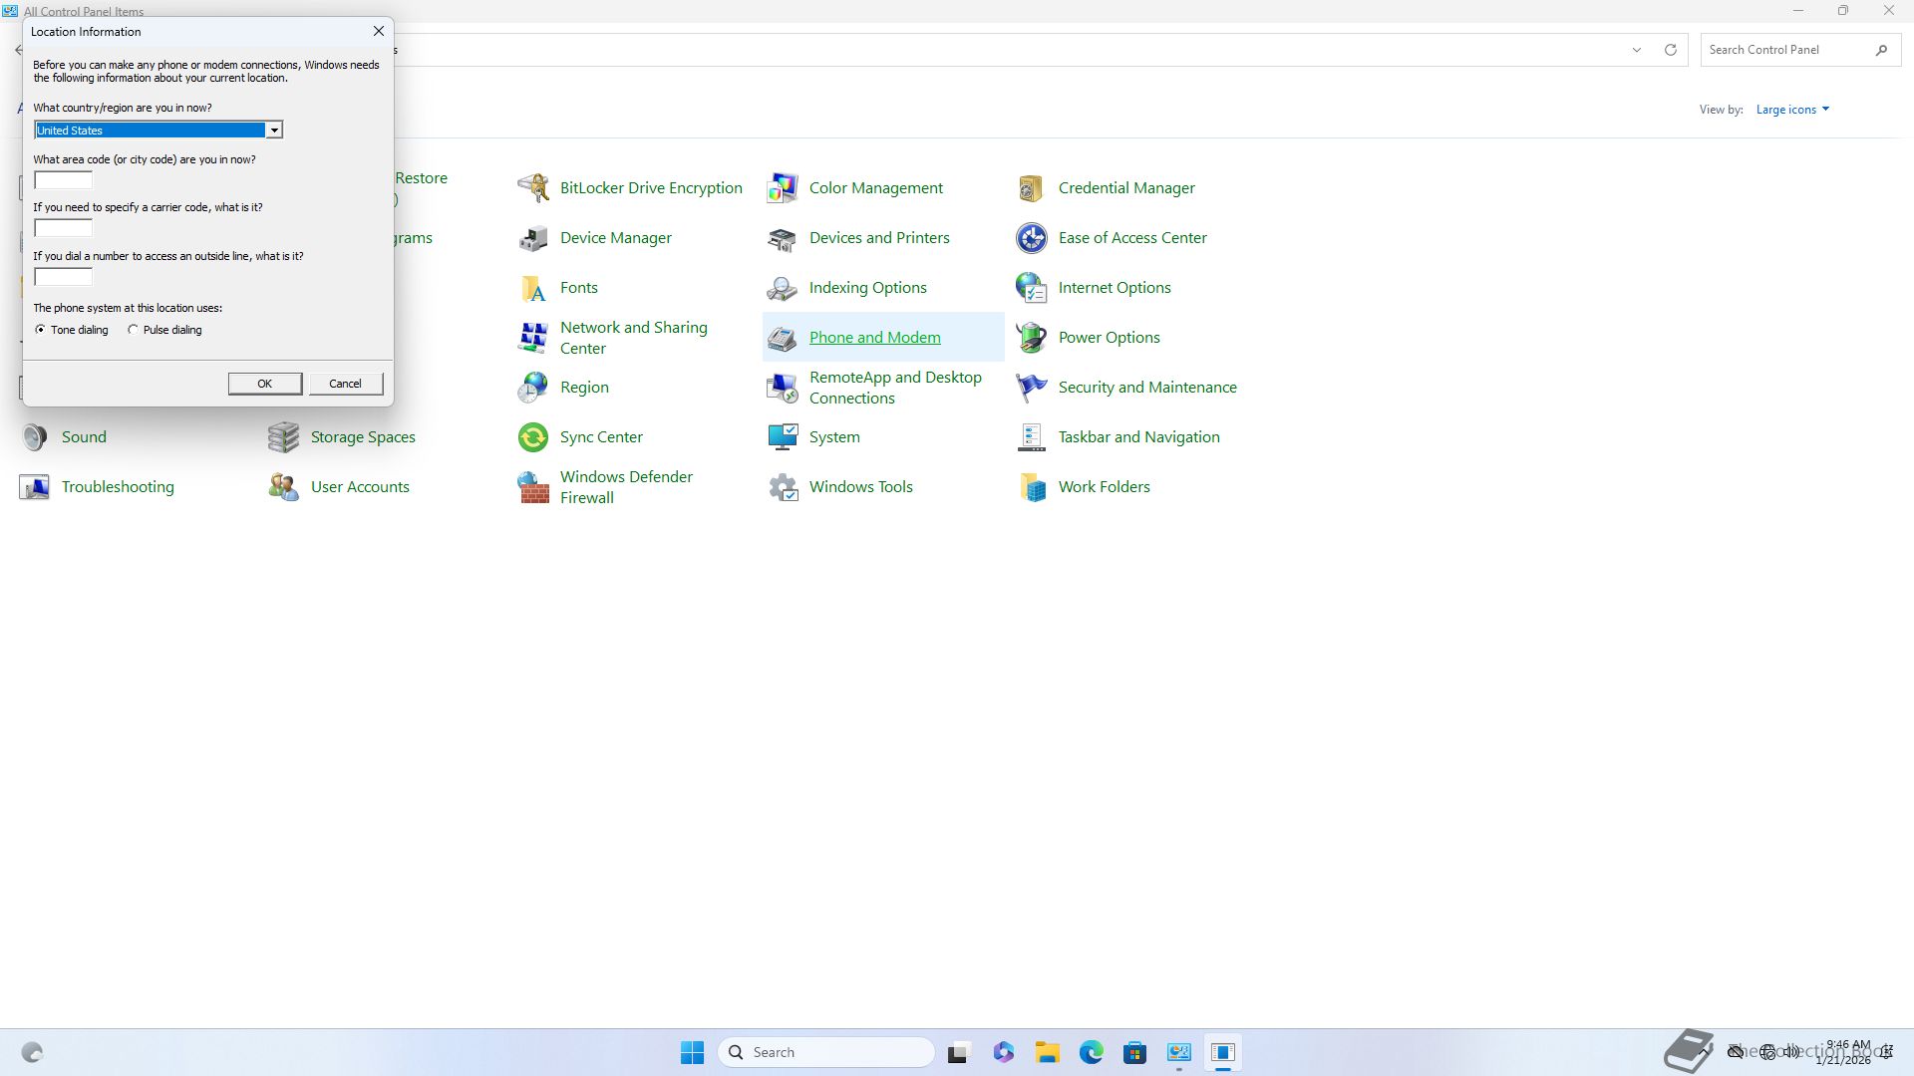Select the Pulse dialing radio button
Viewport: 1914px width, 1076px height.
[134, 330]
